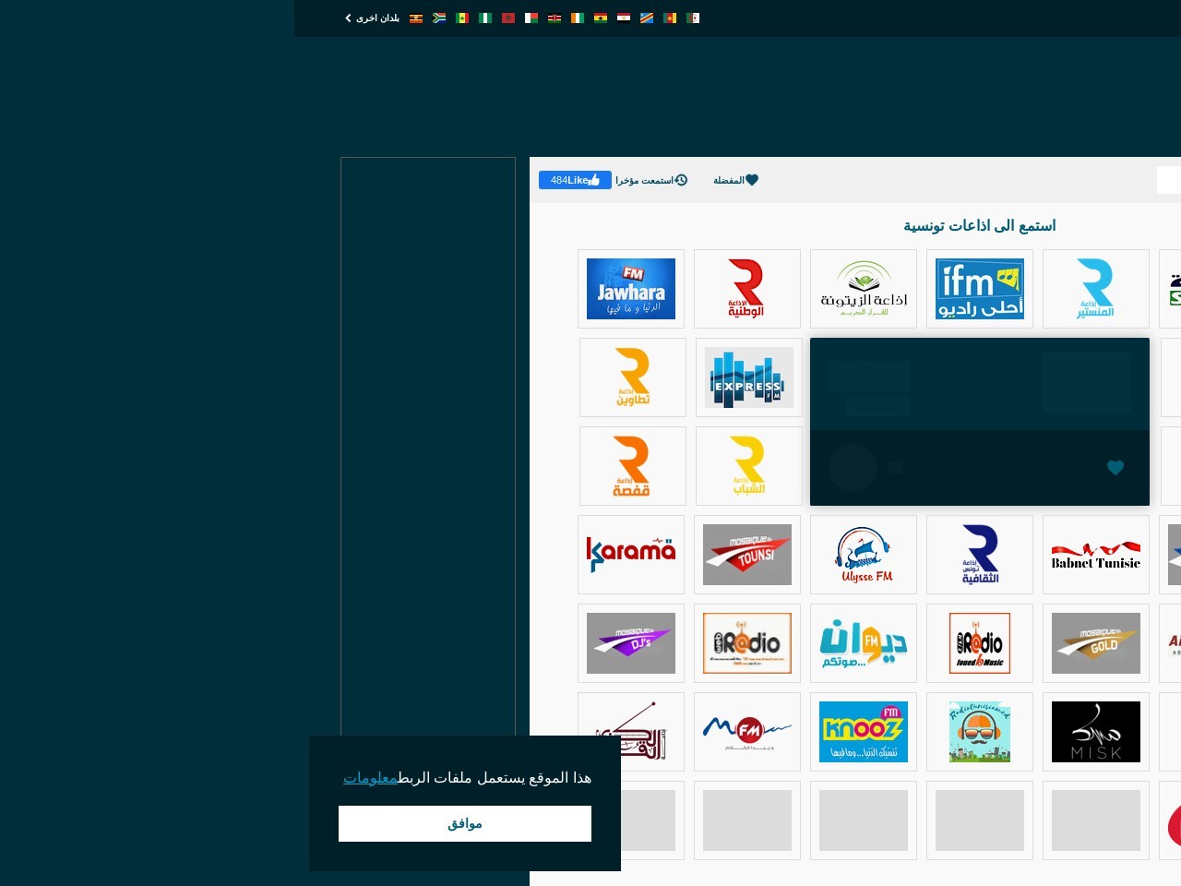Screen dimensions: 1181x886
Task: Play the اذاعة الشباب yellow station
Action: pos(749,466)
